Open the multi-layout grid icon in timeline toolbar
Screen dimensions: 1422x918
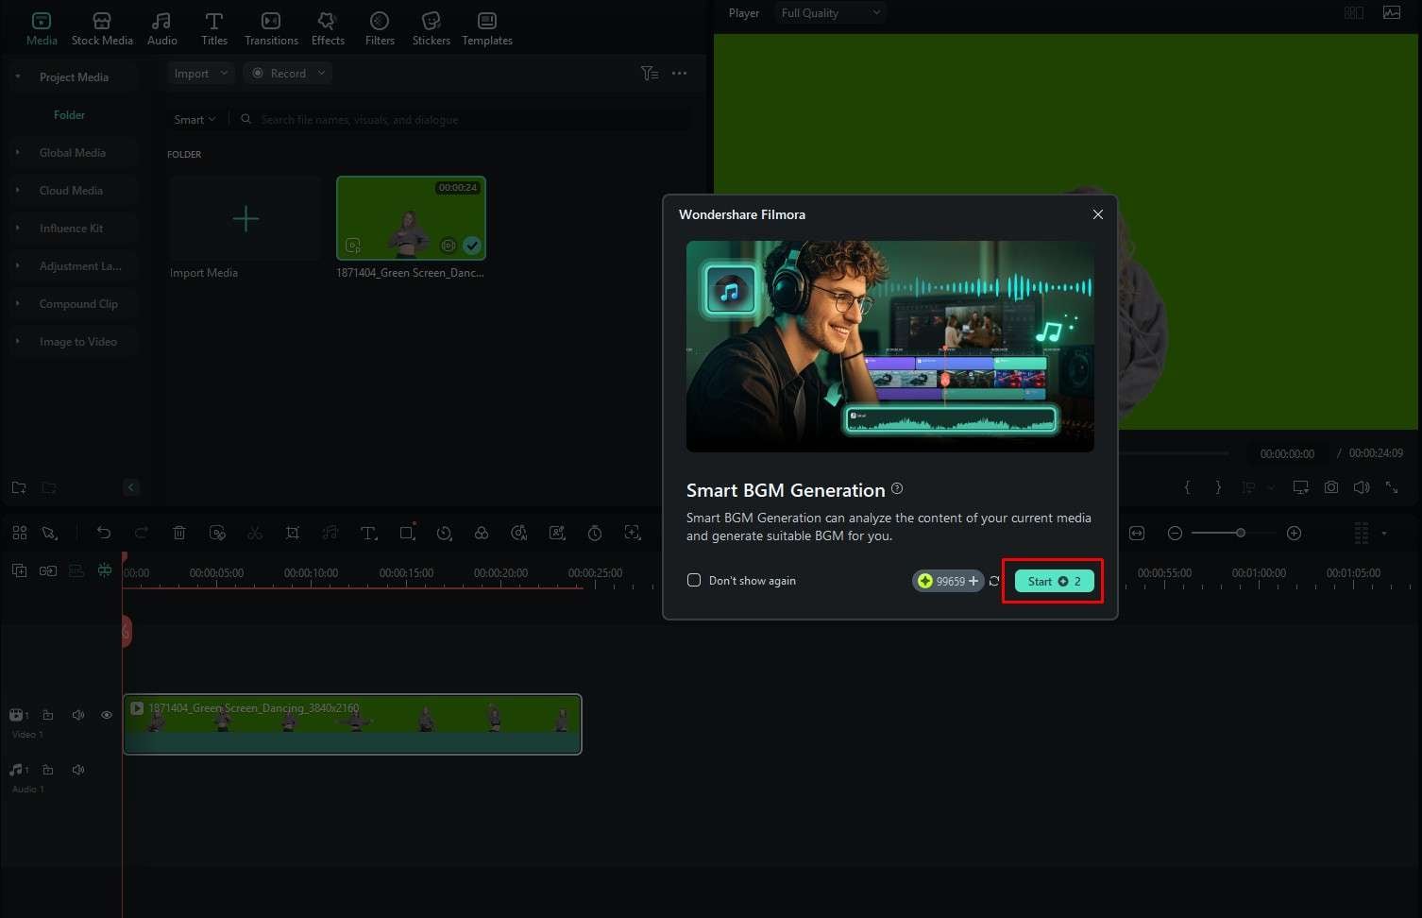click(x=20, y=533)
